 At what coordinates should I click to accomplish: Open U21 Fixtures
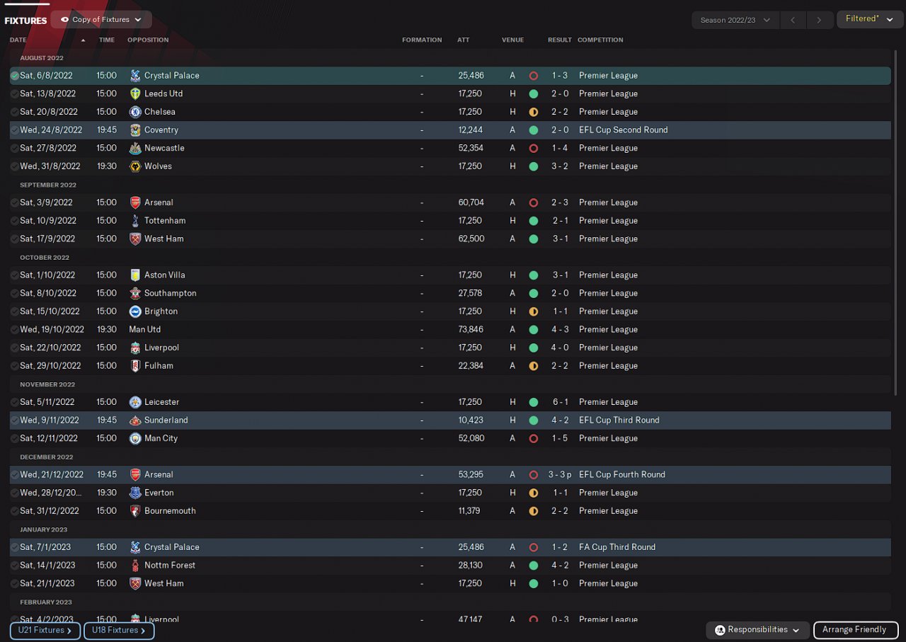click(x=45, y=631)
